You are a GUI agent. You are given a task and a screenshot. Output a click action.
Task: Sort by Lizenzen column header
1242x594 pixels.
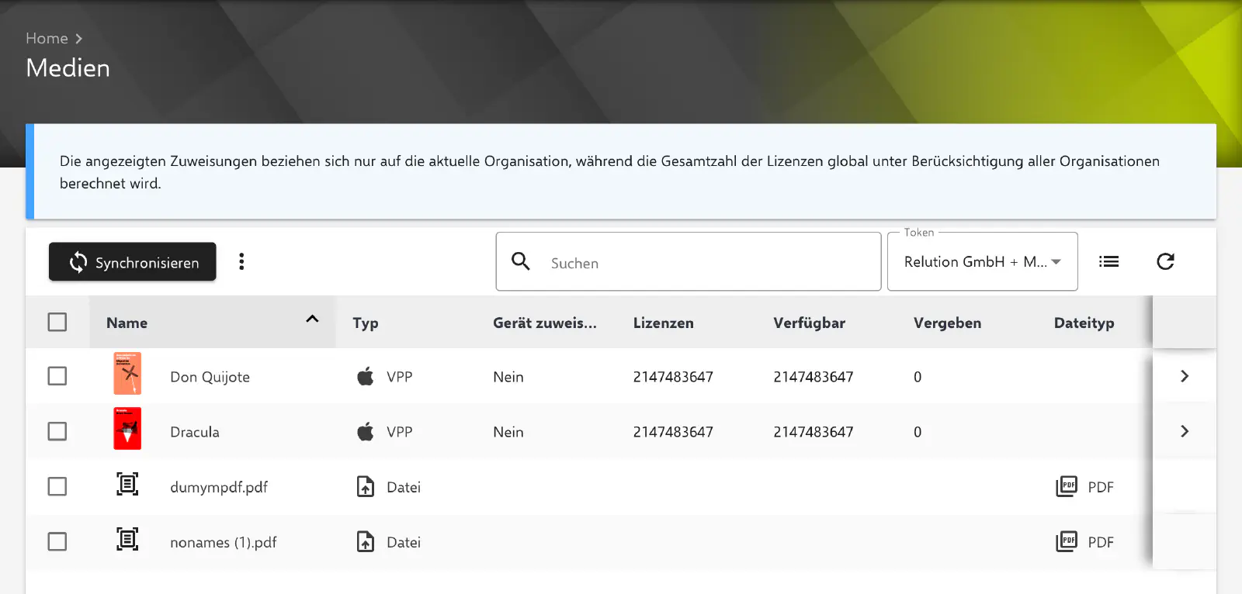(x=663, y=323)
